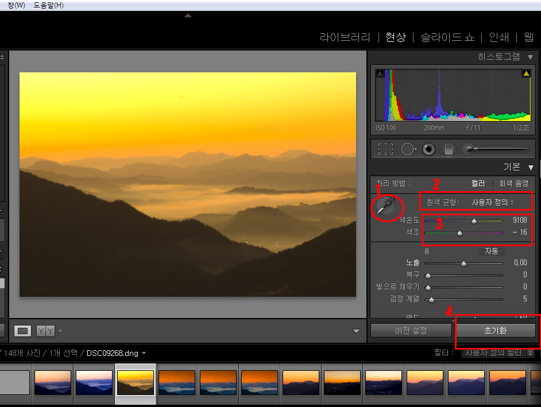The width and height of the screenshot is (541, 407).
Task: Open the 슬라이드 쇼 module
Action: [x=447, y=37]
